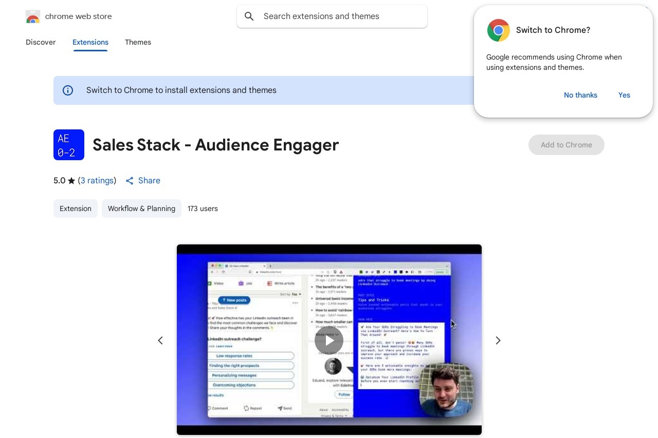The width and height of the screenshot is (658, 438).
Task: Play the extension preview video
Action: [329, 340]
